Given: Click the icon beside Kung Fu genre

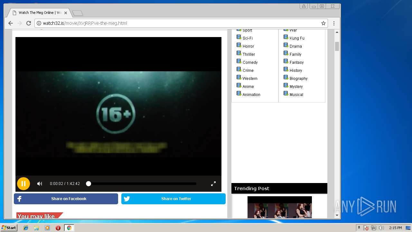Looking at the screenshot, I should 286,37.
